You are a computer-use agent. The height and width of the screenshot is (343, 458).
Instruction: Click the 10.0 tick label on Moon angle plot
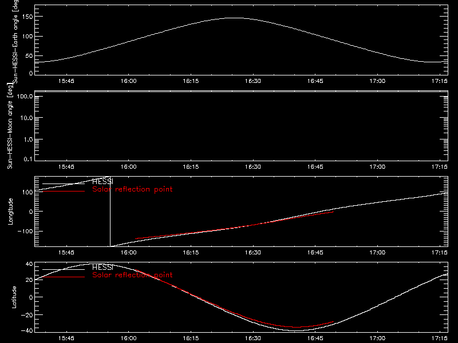pyautogui.click(x=26, y=118)
